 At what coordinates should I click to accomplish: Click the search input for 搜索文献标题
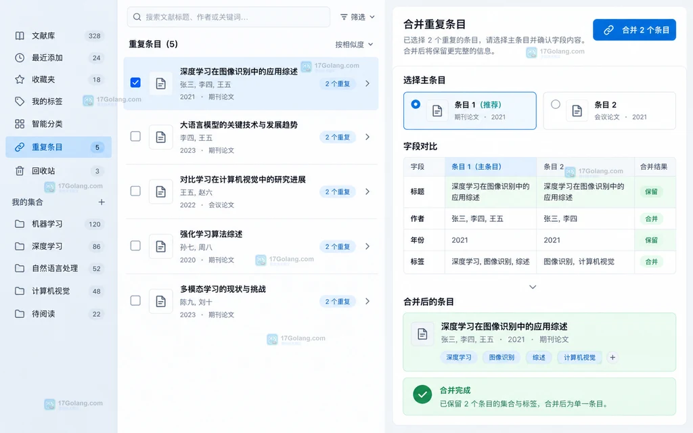click(229, 17)
